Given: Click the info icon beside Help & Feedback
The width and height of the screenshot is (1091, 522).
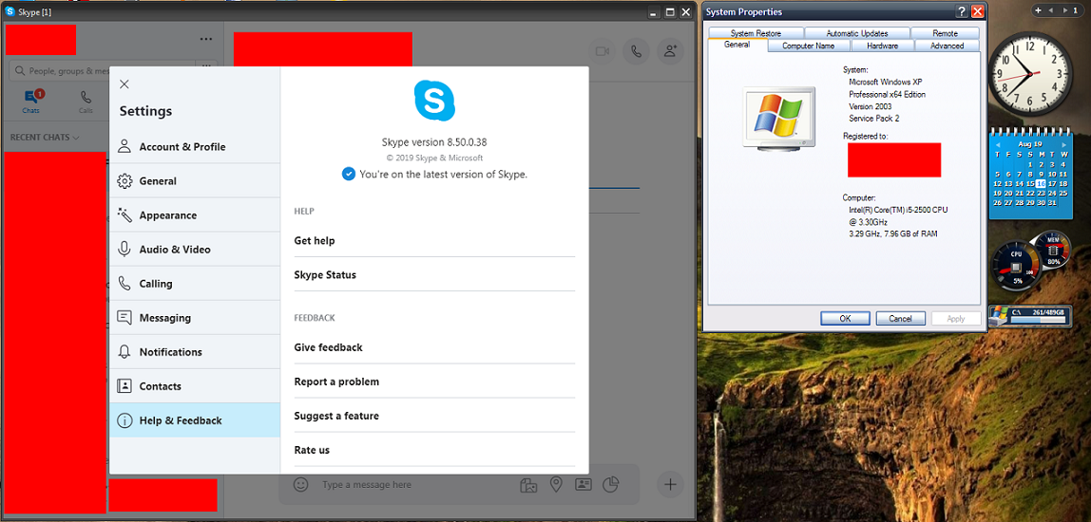Looking at the screenshot, I should [124, 420].
